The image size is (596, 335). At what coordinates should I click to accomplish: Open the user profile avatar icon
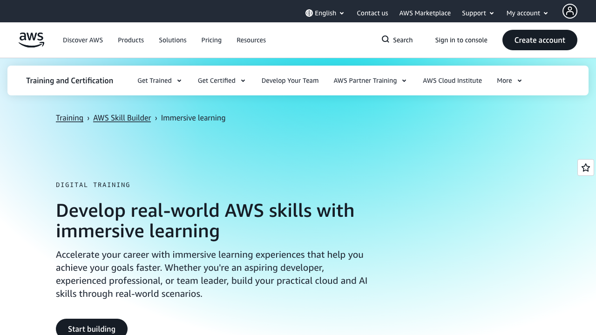[570, 11]
